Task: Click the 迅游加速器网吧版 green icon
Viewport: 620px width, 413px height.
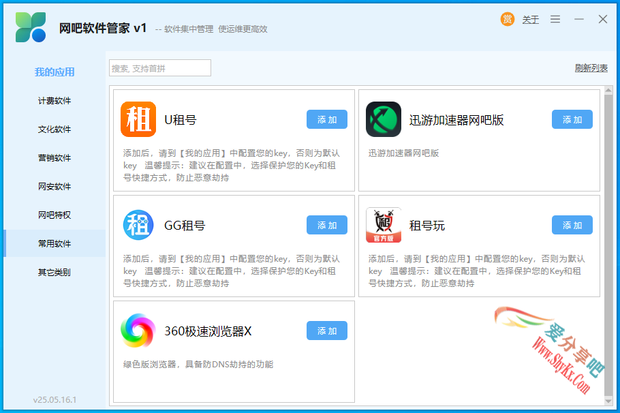Action: click(384, 119)
